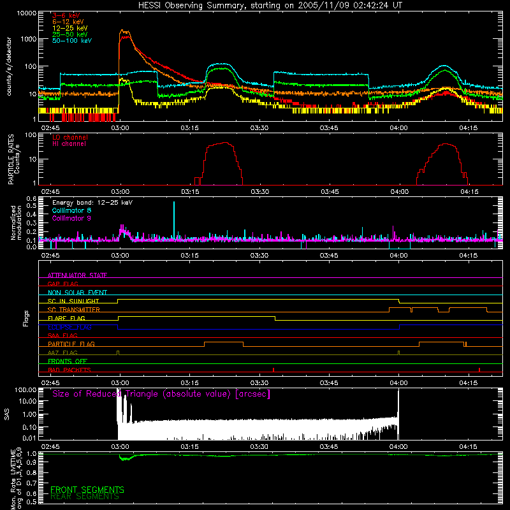
Task: Click the 03:45 time label under Flags panel
Action: [329, 383]
